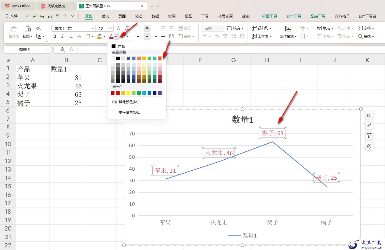Click the Format Painter brush
385x250 pixels.
point(14,28)
